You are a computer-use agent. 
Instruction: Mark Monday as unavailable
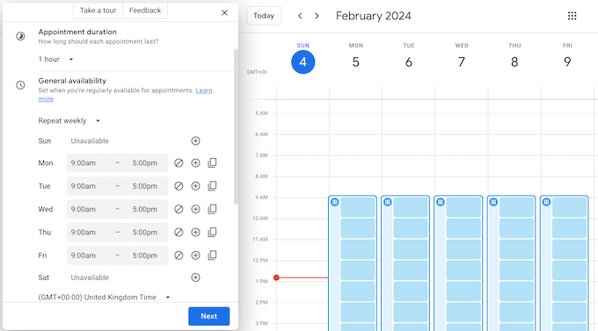click(179, 163)
